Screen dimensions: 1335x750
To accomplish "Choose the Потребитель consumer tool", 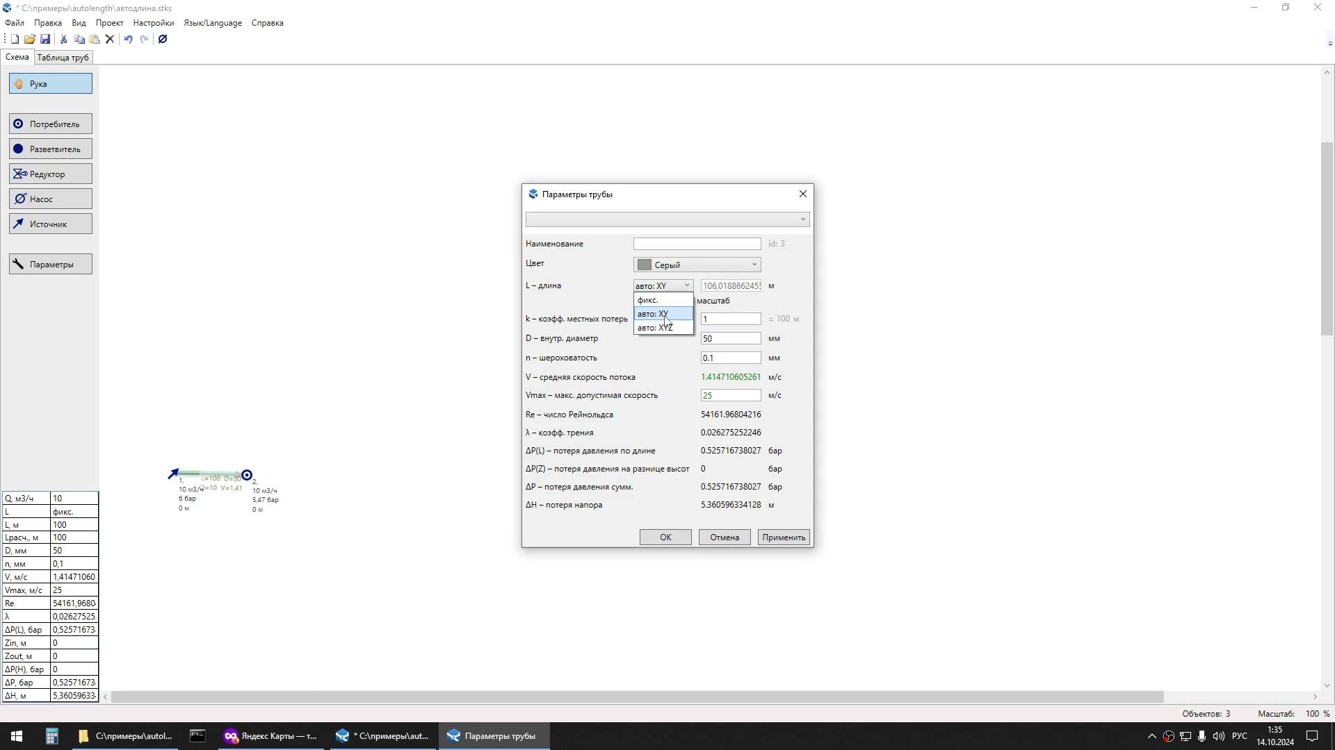I will pyautogui.click(x=50, y=124).
